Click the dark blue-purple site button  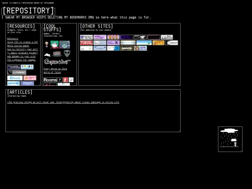127,37
